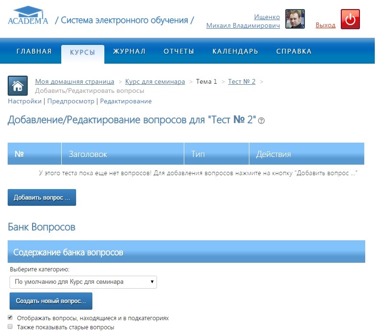
Task: Open the Предпросмотр link
Action: 71,101
